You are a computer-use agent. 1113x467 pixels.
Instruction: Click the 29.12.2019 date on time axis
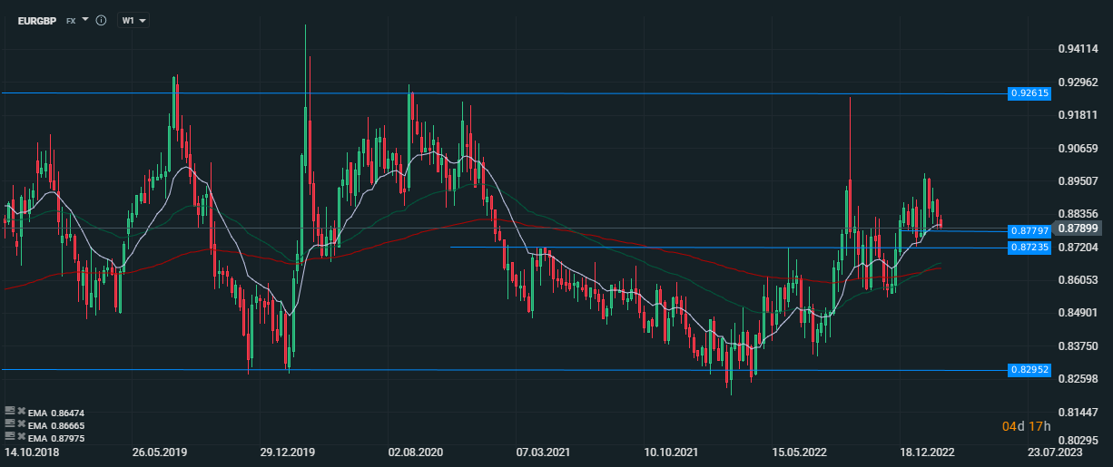(x=287, y=451)
